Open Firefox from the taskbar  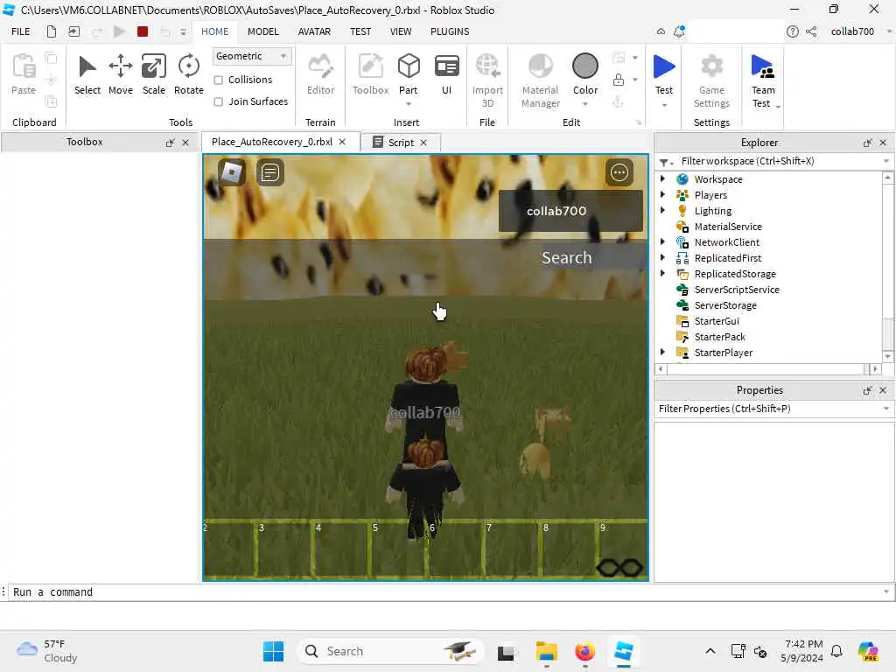pos(584,651)
